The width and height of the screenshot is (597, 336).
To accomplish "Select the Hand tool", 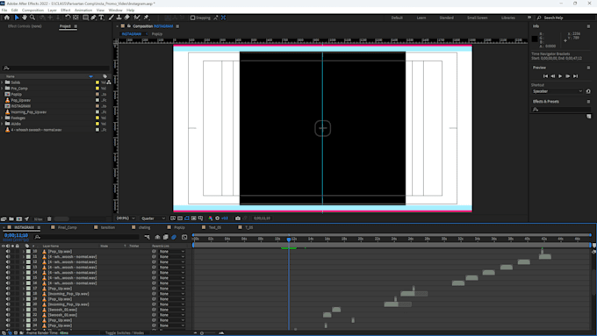I will point(25,18).
